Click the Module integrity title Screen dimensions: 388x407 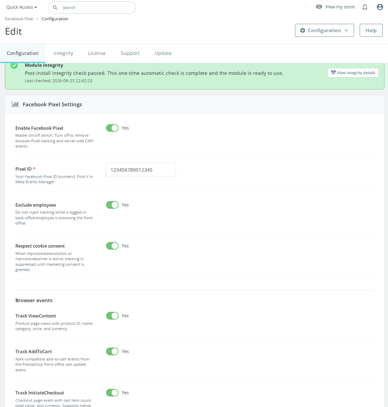click(x=44, y=65)
